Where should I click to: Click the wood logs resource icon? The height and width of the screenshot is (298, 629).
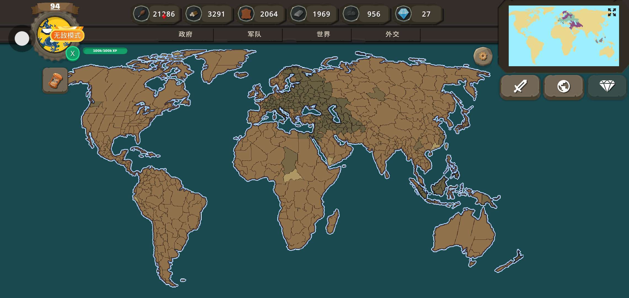click(194, 14)
